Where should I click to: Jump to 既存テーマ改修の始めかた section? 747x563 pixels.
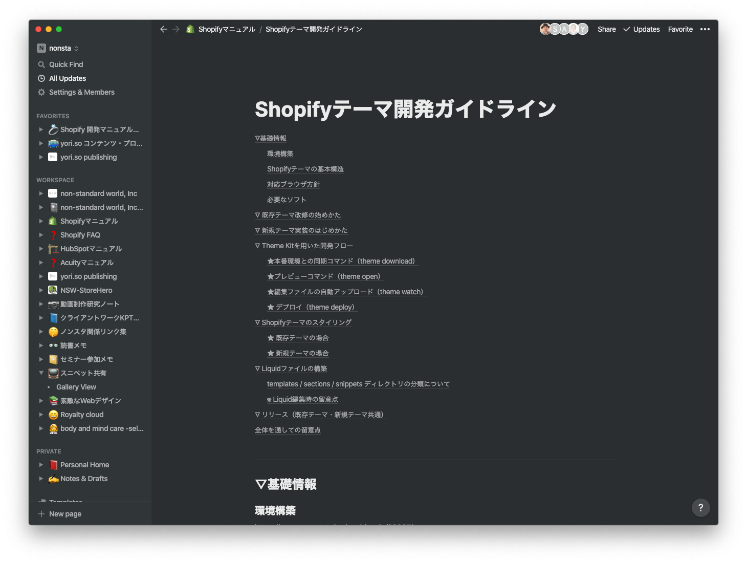click(x=298, y=215)
